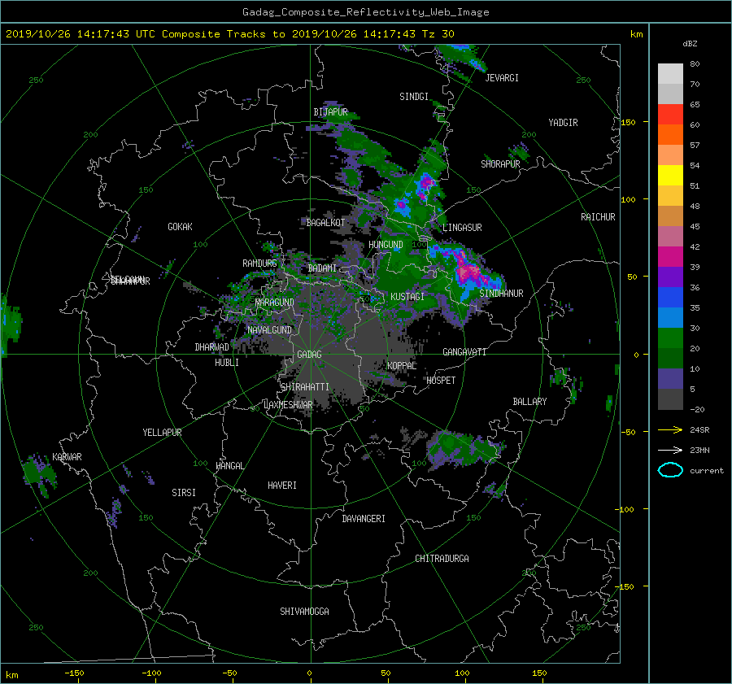Click the NAVALGUND label
The height and width of the screenshot is (684, 732).
pyautogui.click(x=269, y=330)
